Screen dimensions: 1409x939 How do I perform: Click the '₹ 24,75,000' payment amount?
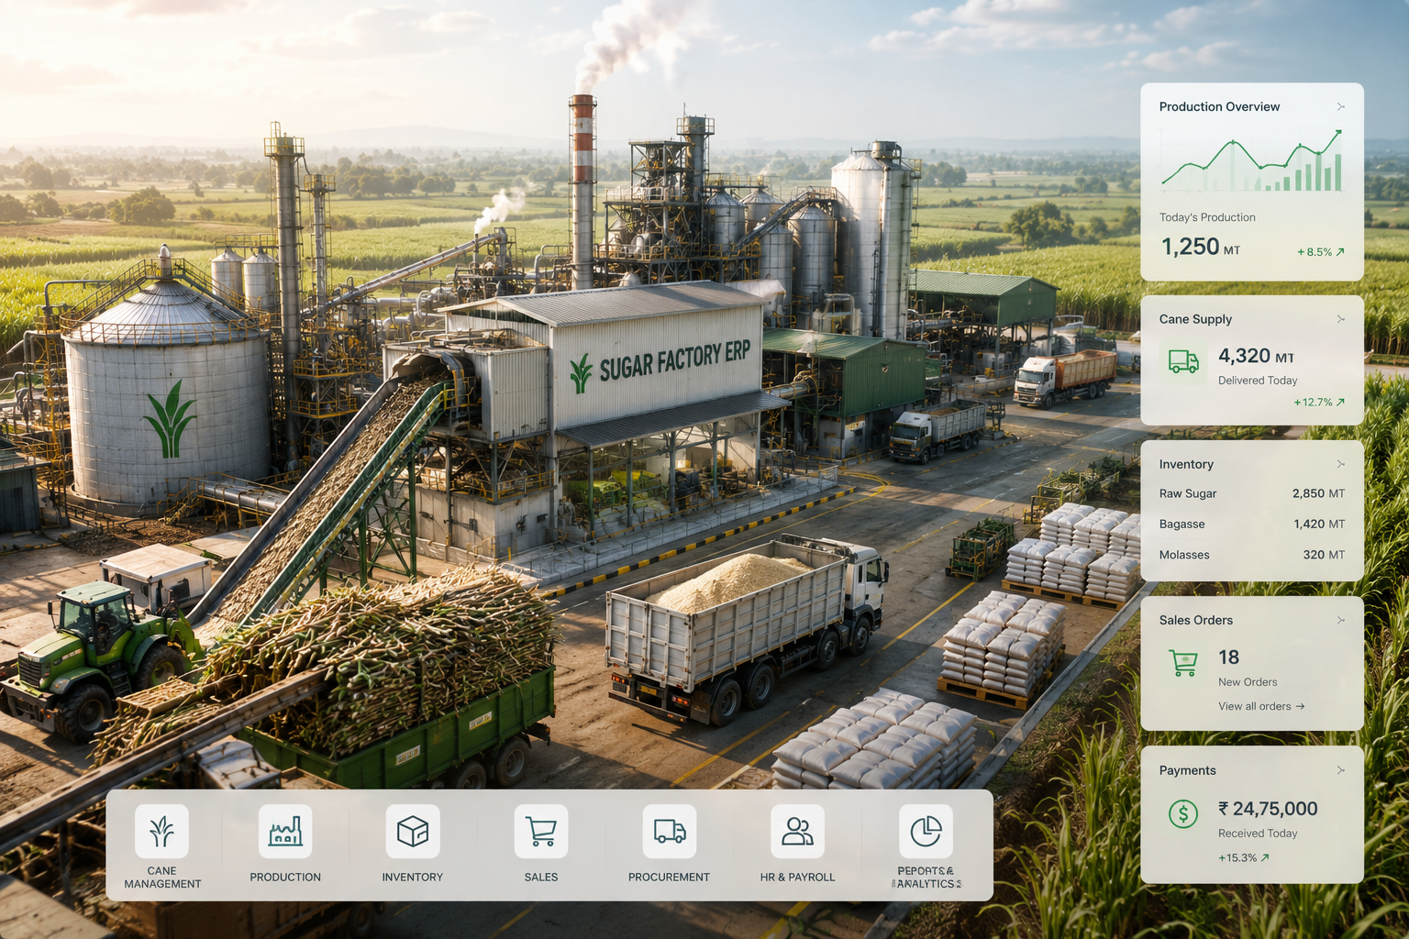pos(1268,809)
